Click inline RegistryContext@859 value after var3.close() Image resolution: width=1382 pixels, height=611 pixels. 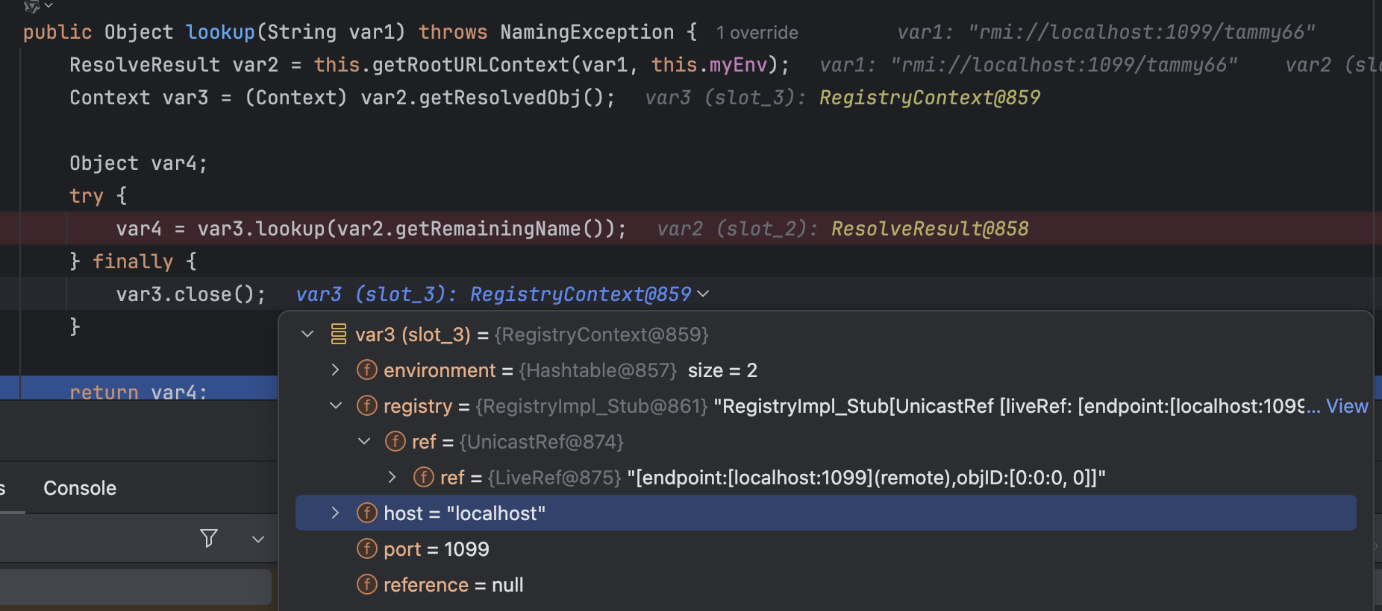point(580,294)
